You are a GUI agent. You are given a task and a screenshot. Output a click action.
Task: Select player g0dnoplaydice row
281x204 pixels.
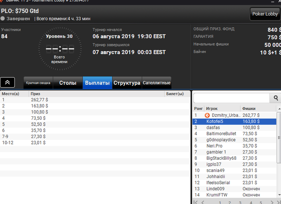pyautogui.click(x=234, y=140)
